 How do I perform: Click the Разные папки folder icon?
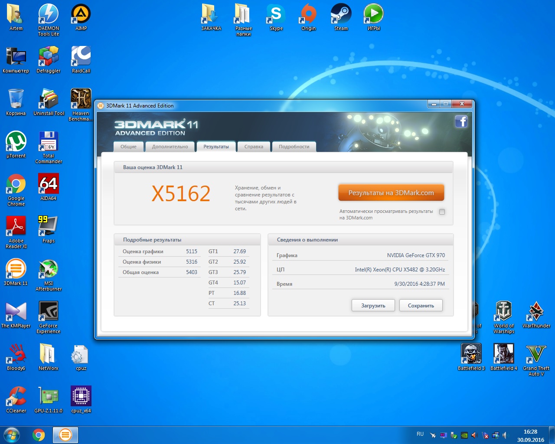coord(244,20)
